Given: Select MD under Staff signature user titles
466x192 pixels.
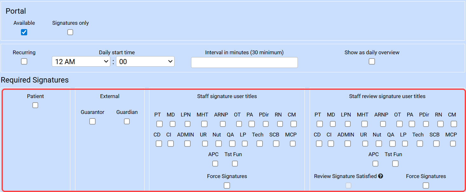Looking at the screenshot, I should pos(172,124).
